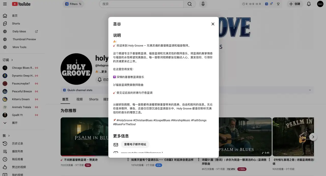Click the #ChristianBlues hashtag in description
The width and height of the screenshot is (326, 176).
pyautogui.click(x=143, y=120)
